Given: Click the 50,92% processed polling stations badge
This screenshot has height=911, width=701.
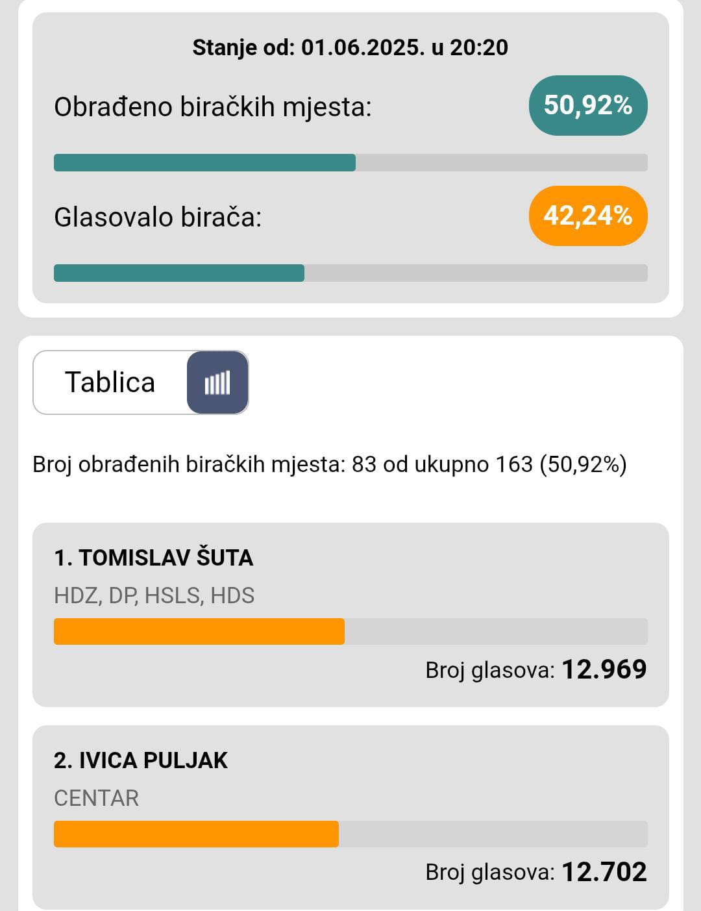Looking at the screenshot, I should 588,105.
